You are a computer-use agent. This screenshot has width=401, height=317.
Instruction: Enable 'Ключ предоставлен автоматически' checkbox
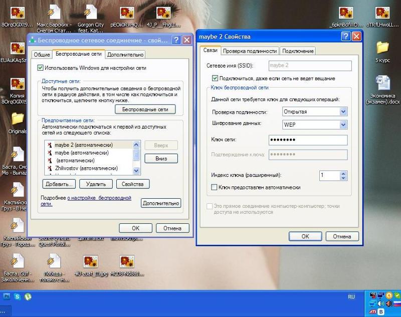[x=214, y=187]
